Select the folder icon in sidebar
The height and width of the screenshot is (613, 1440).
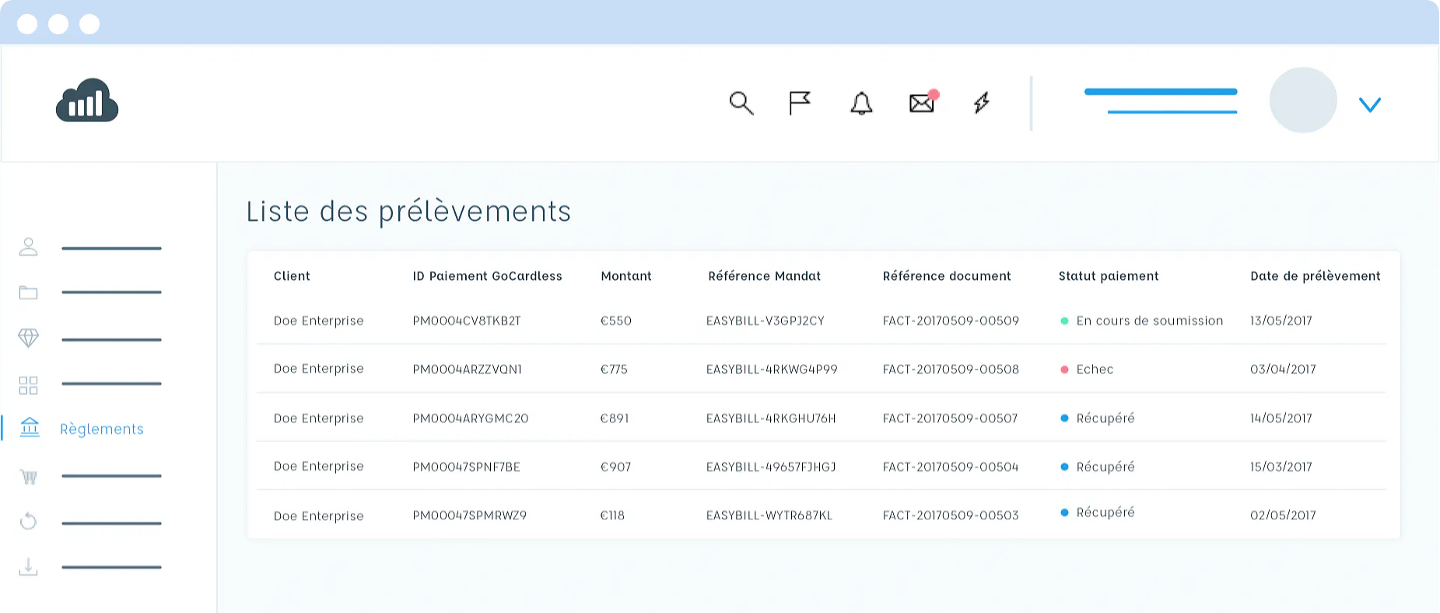28,292
